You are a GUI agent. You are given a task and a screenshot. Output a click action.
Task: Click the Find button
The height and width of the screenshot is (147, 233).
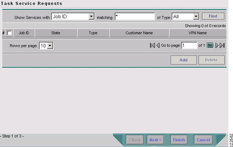[x=213, y=16]
